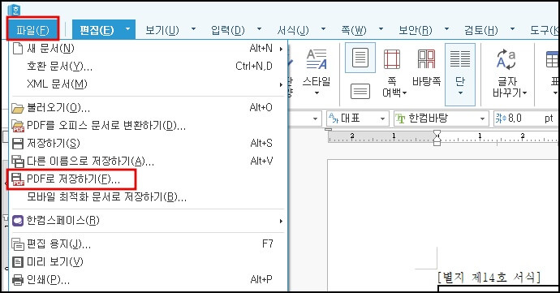Screen dimensions: 560x293
Task: Click the [별지 제14호 서식] text in document
Action: [x=489, y=278]
